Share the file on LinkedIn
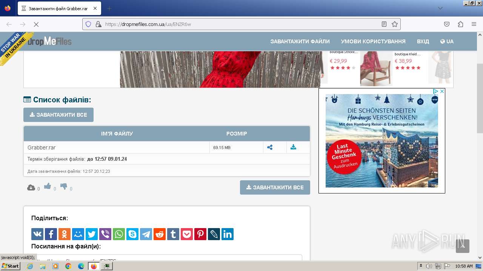This screenshot has height=271, width=483. coord(228,234)
